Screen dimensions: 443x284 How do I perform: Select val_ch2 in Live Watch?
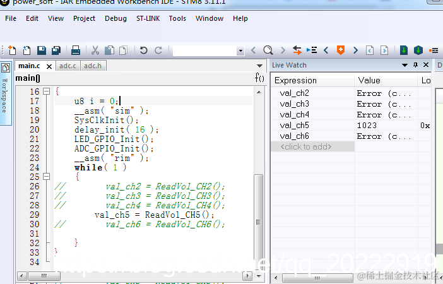click(295, 93)
